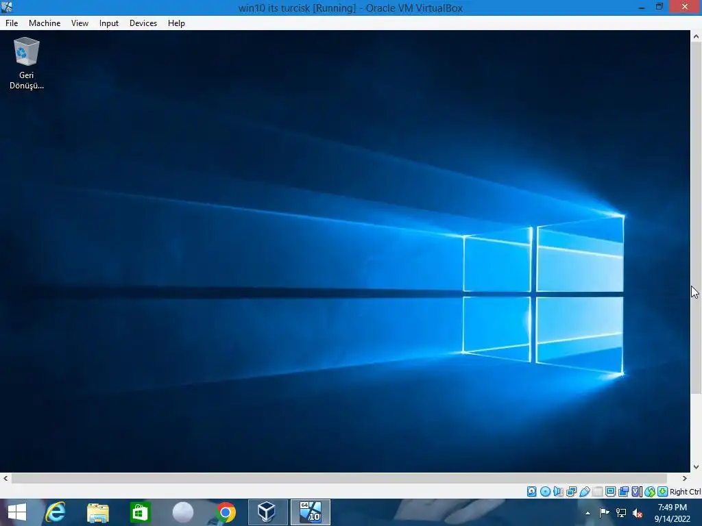Click the keyboard capture green arrow icon
This screenshot has height=526, width=702.
[x=663, y=492]
